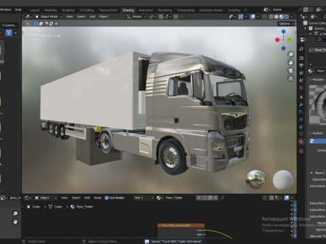Image resolution: width=326 pixels, height=244 pixels.
Task: Open the node editor Node menu
Action: click(98, 198)
